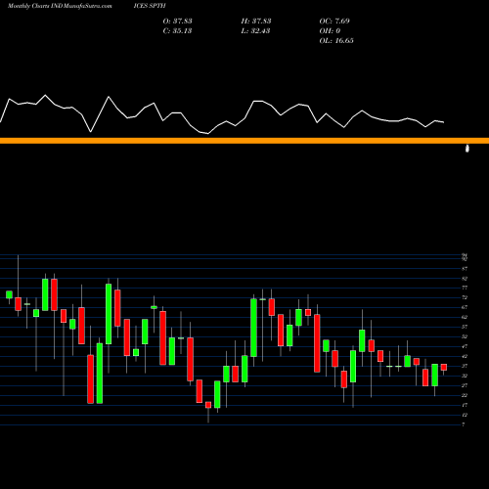Screen dimensions: 489x489
Task: Click the 'Monthly Charts IND MunafaSutra.com' title
Action: pyautogui.click(x=60, y=6)
